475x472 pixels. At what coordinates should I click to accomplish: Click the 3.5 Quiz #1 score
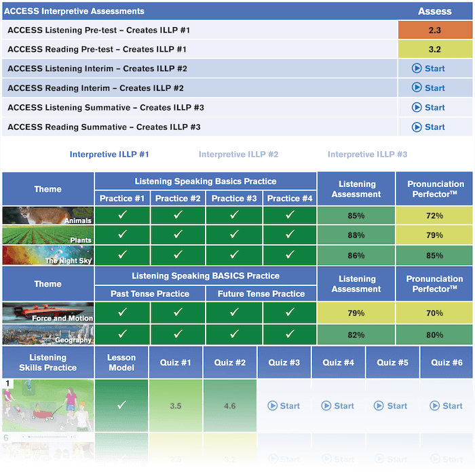(x=176, y=406)
